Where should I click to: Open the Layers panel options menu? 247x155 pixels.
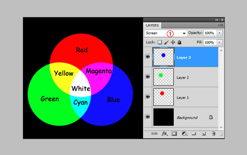point(220,25)
